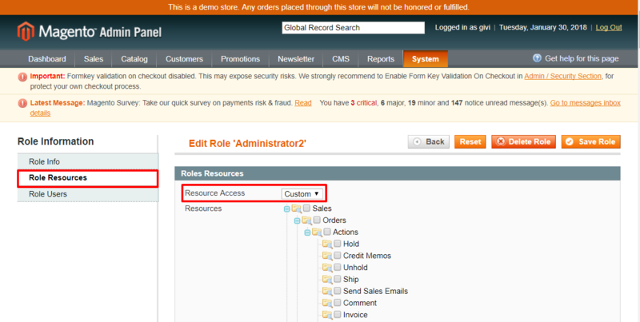Click Go to messages inbox link

click(586, 103)
